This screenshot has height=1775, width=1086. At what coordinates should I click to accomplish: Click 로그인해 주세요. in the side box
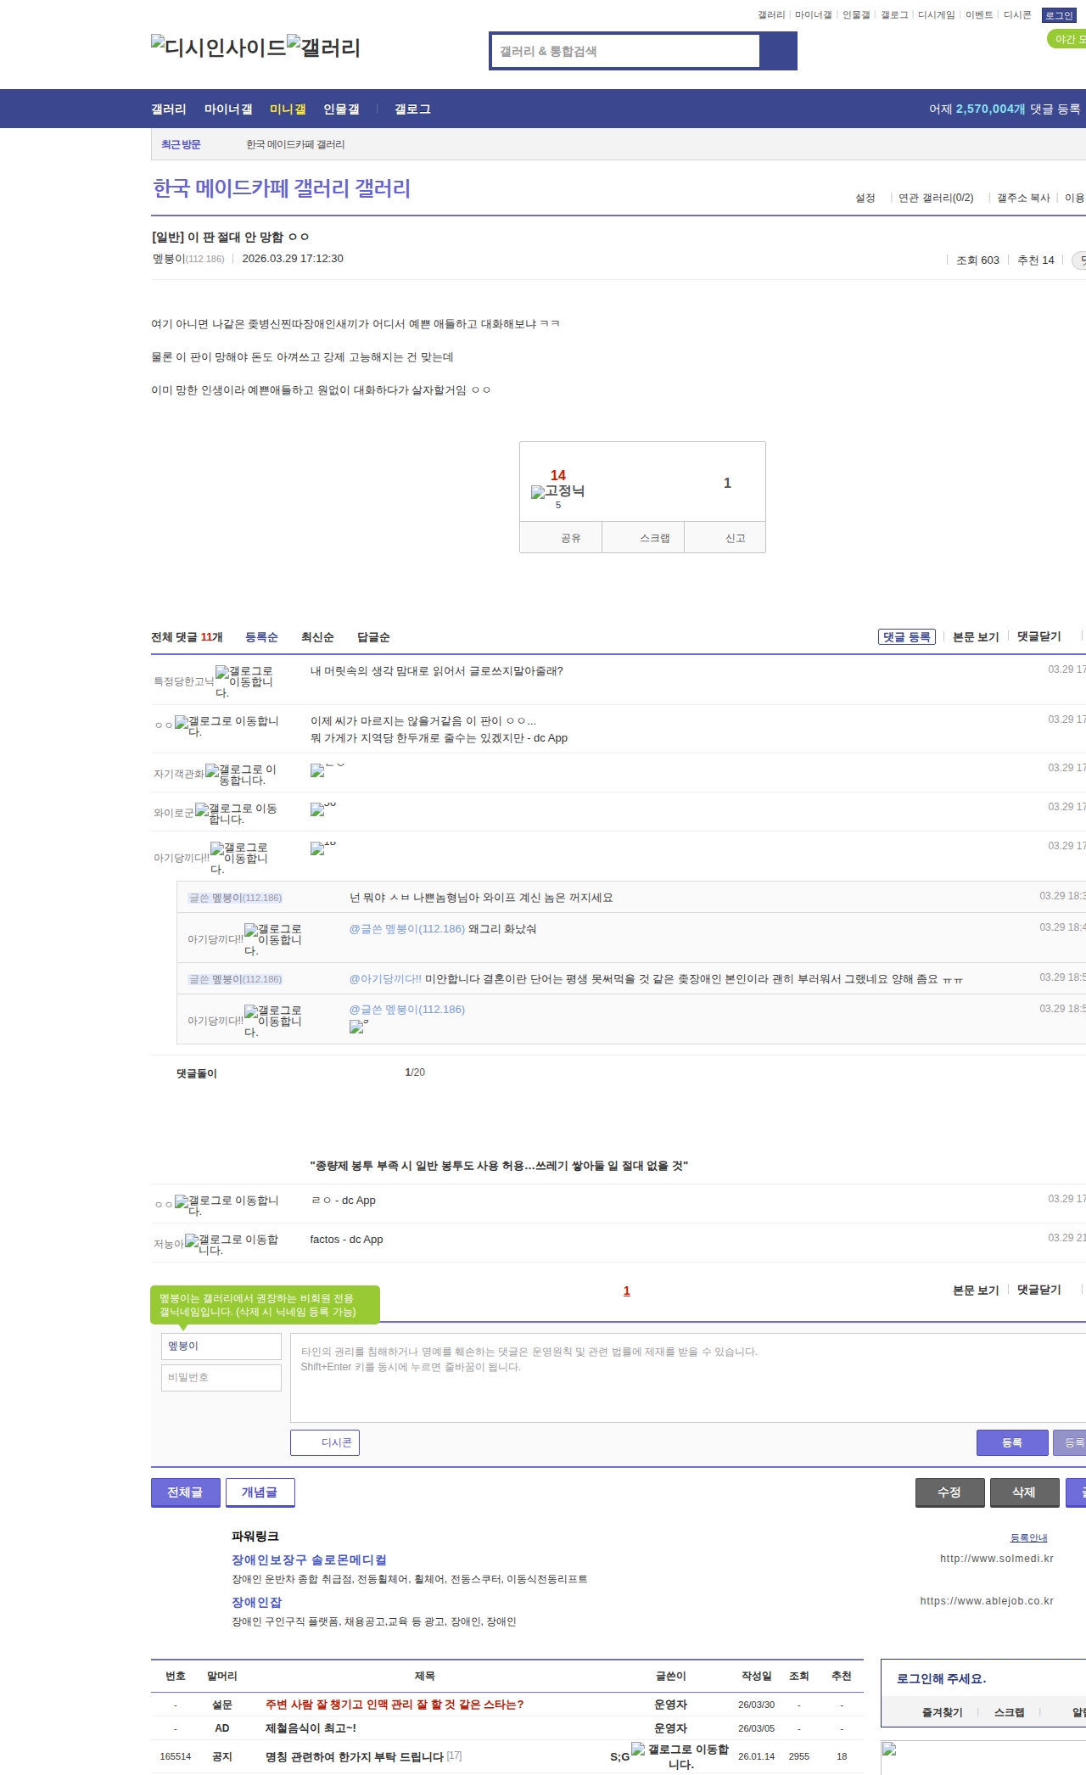(x=941, y=1678)
